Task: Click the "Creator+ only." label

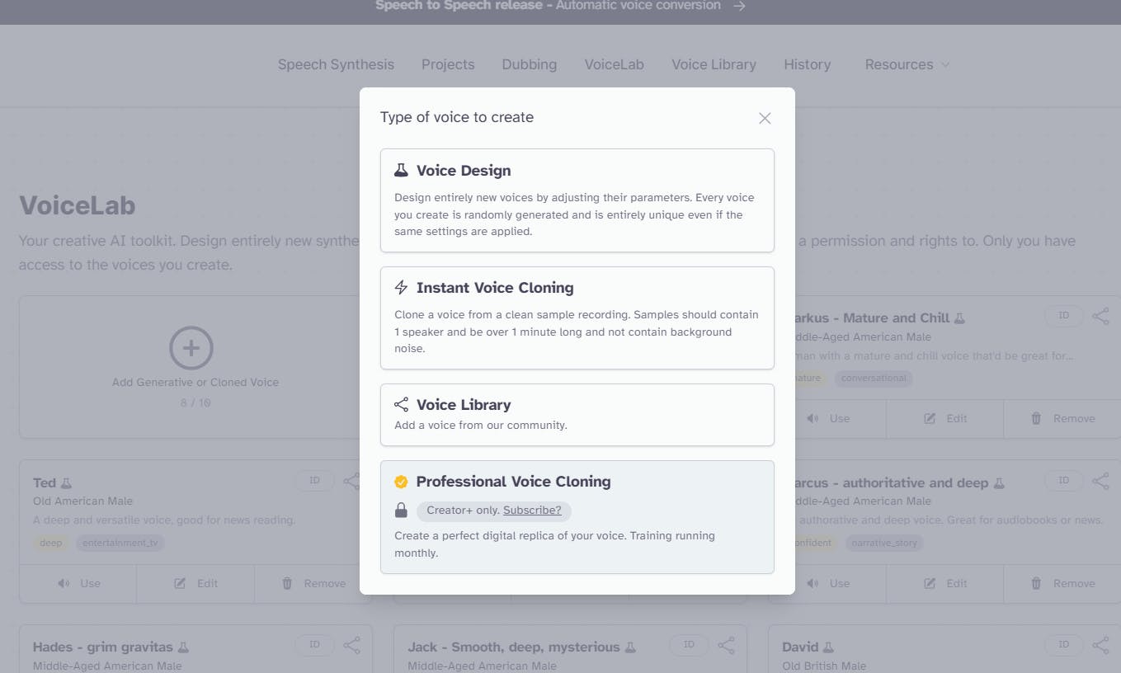Action: tap(463, 511)
